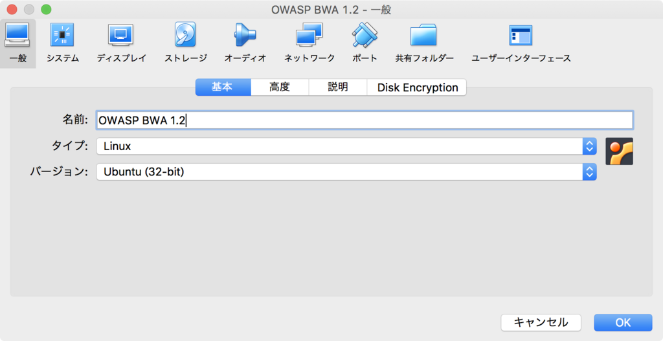Select the ポート settings section
Screen dimensions: 663x341
pos(365,43)
